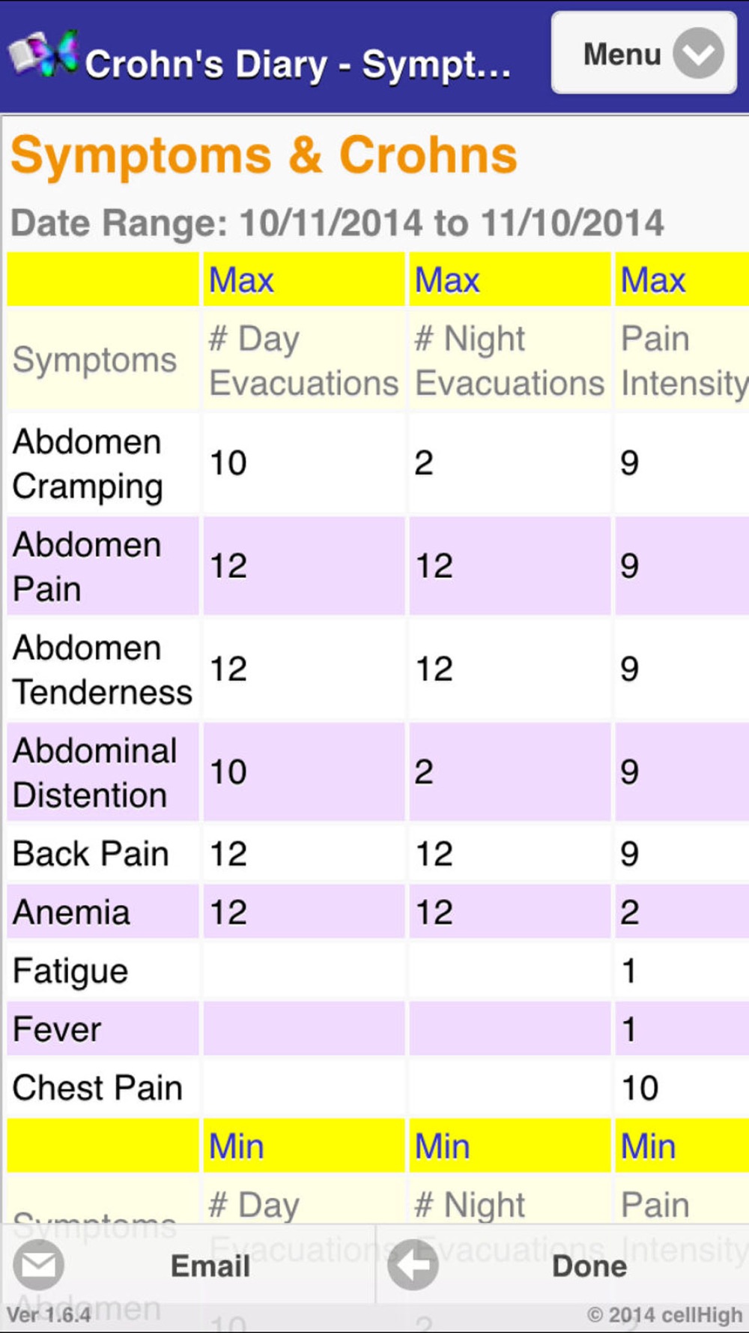Image resolution: width=749 pixels, height=1333 pixels.
Task: Open the Menu button text
Action: click(x=622, y=54)
